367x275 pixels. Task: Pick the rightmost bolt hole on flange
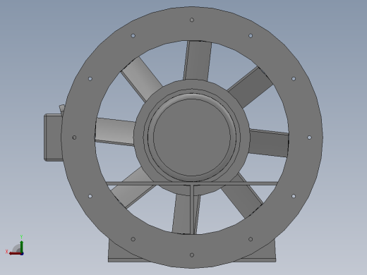(x=309, y=137)
